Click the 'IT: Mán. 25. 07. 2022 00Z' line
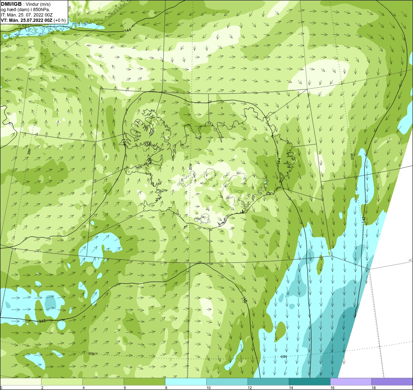 [26, 15]
